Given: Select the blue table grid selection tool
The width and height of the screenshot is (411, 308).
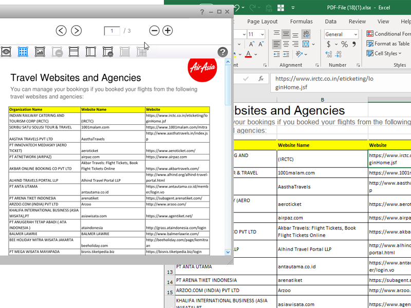Looking at the screenshot, I should tap(23, 52).
